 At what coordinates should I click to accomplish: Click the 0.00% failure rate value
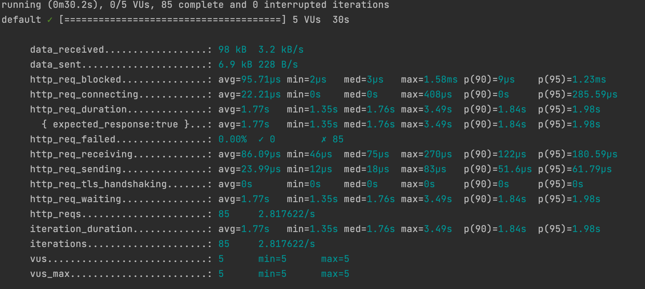(232, 140)
